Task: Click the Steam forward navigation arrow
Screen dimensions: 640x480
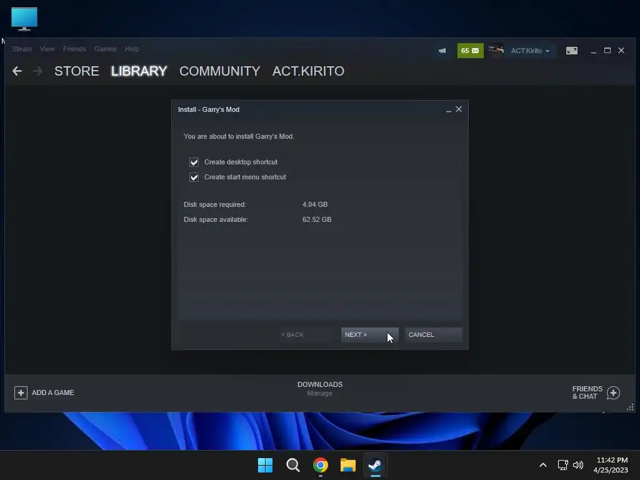Action: point(37,71)
